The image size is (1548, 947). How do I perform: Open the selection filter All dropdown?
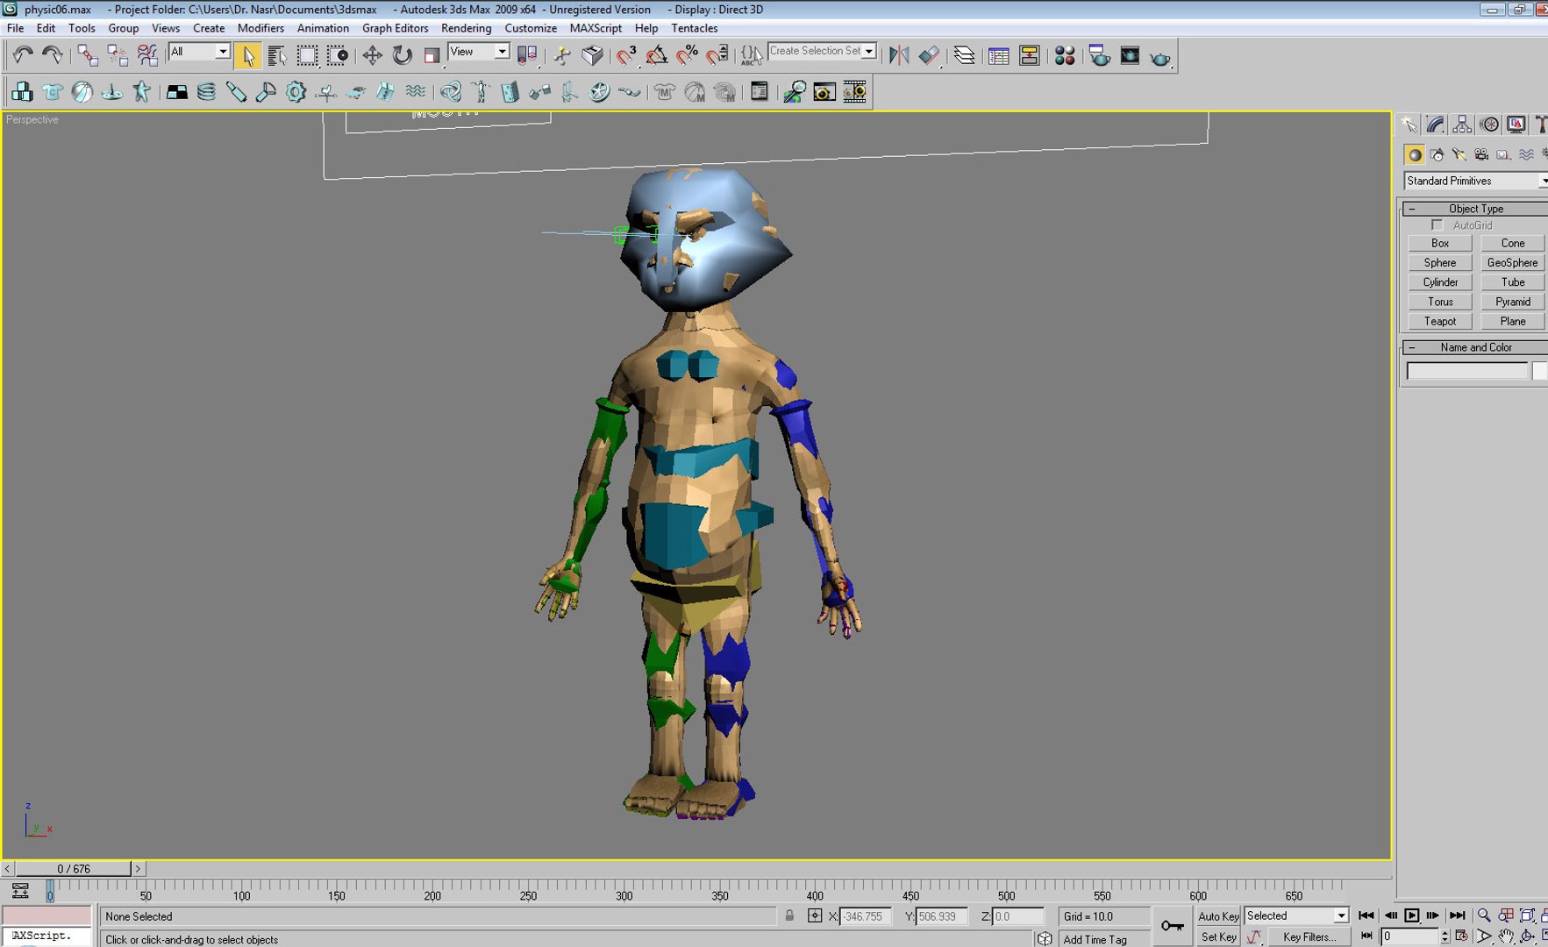coord(199,52)
